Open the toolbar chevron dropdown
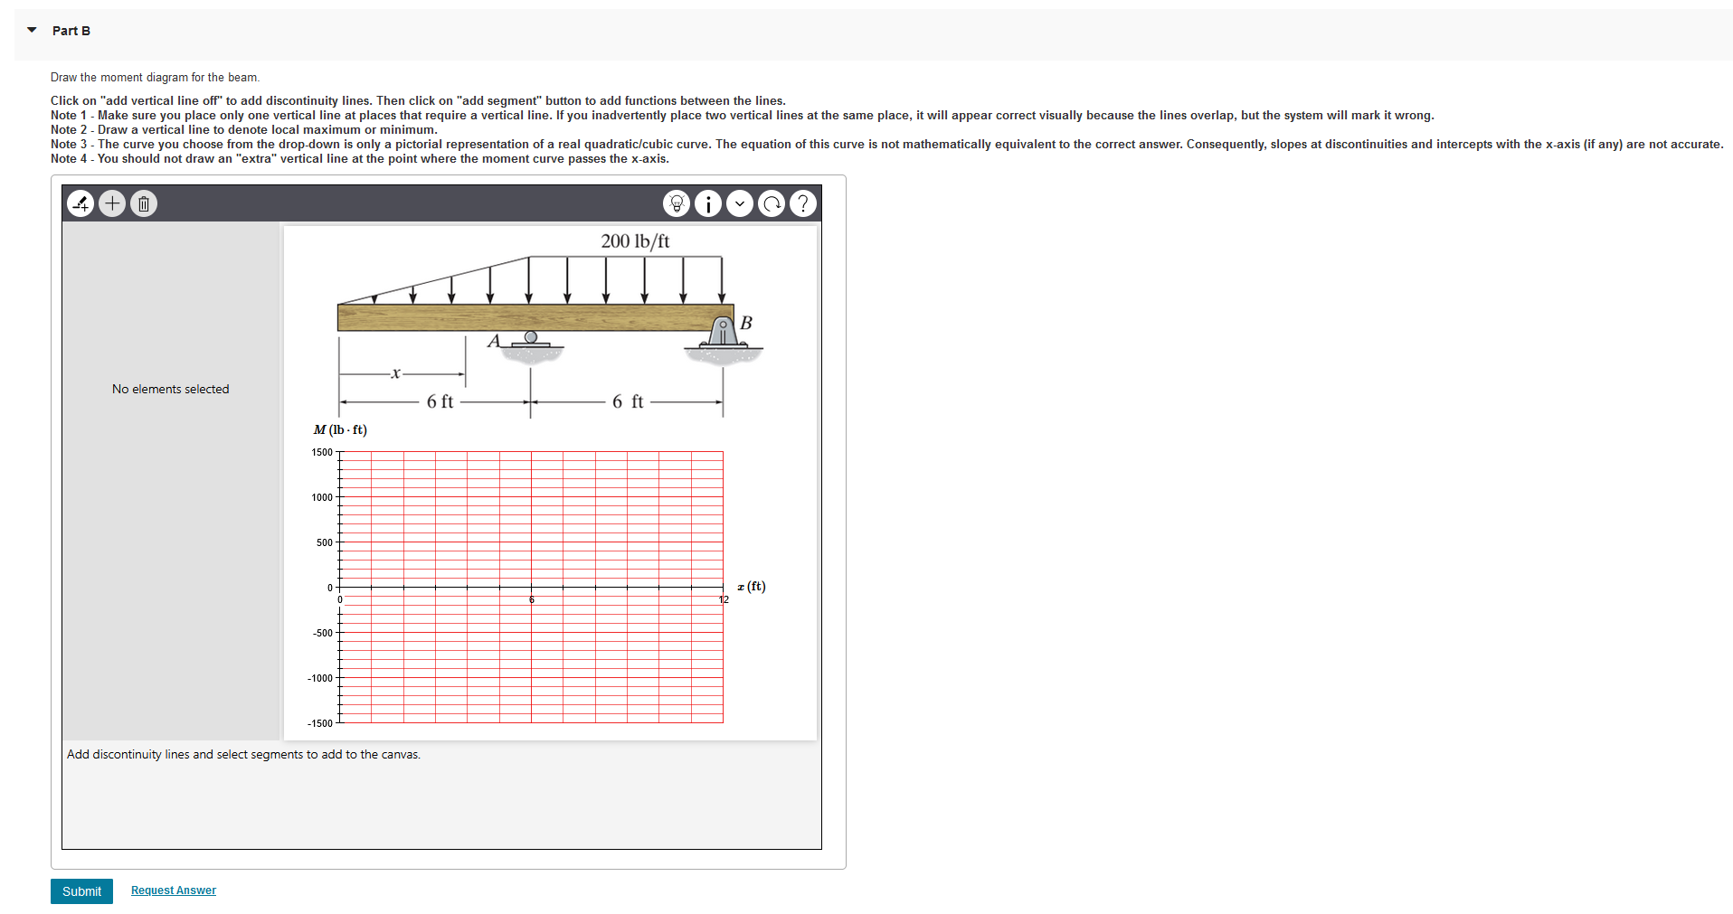Viewport: 1733px width, 914px height. [740, 203]
